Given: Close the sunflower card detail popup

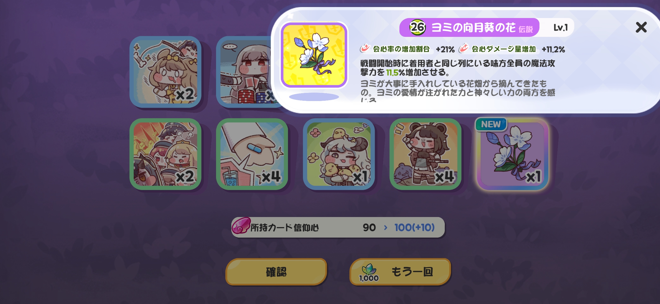Looking at the screenshot, I should pos(641,27).
